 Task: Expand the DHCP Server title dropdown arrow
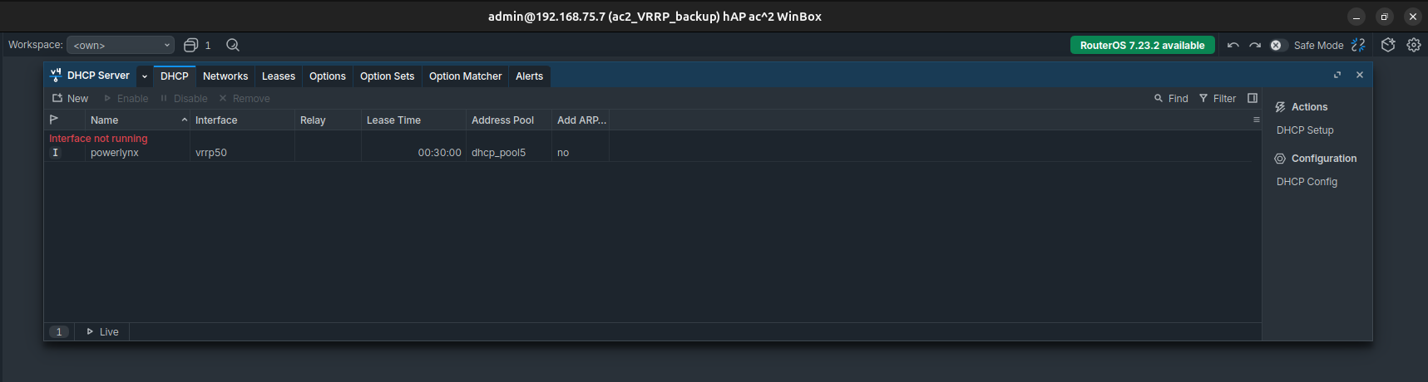(145, 76)
